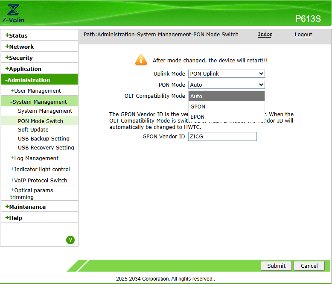Click the path breadcrumb text

(x=161, y=34)
